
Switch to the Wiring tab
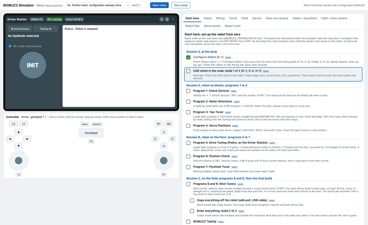[220, 18]
